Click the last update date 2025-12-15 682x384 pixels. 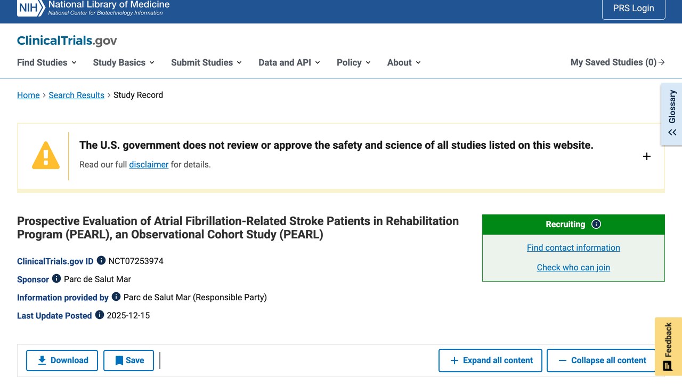tap(128, 316)
